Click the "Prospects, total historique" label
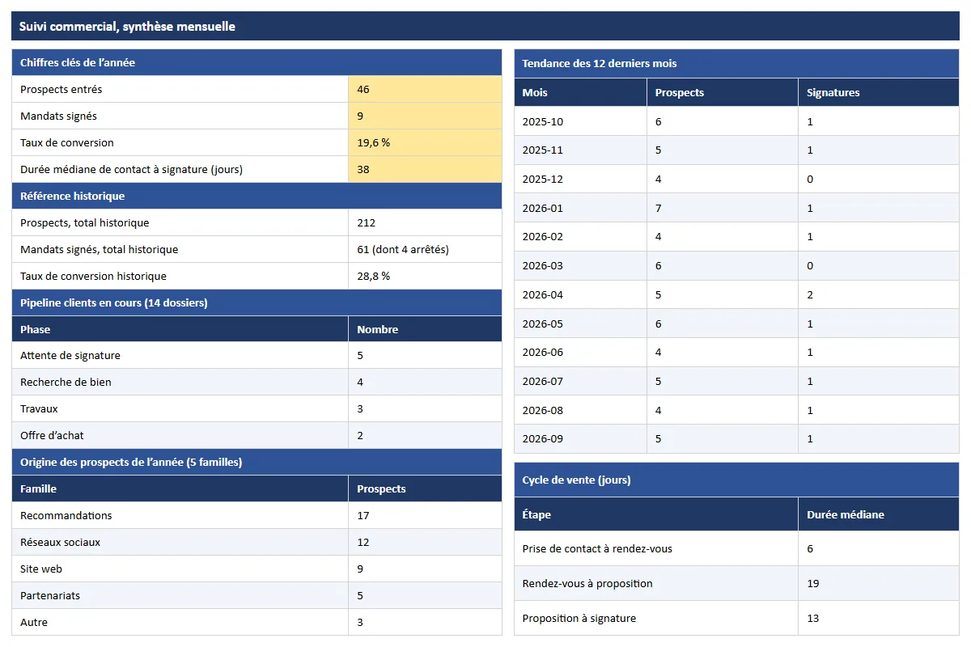Screen dimensions: 971x647 click(85, 222)
